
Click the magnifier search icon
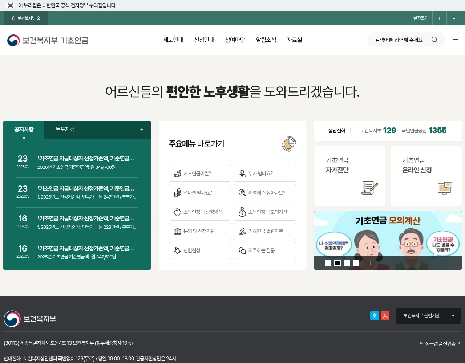click(434, 40)
